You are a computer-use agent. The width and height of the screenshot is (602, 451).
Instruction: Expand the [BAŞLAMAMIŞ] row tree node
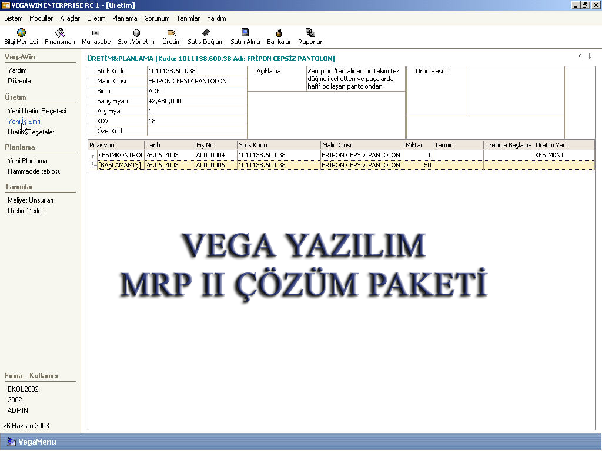pos(93,165)
